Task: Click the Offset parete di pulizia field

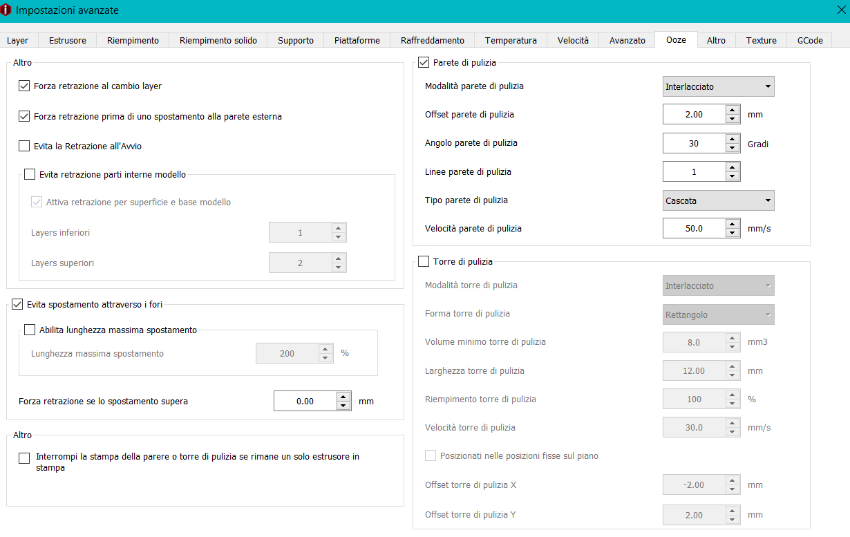Action: point(694,115)
